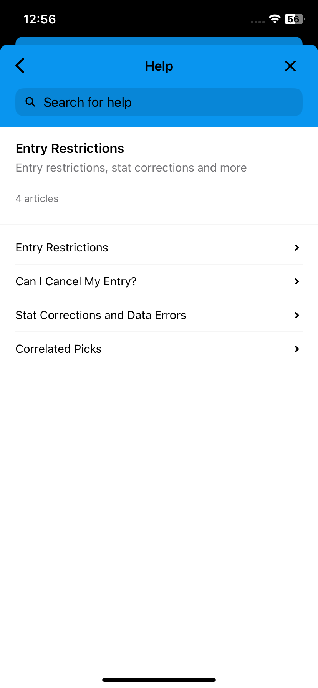Screen dimensions: 318x688
Task: Tap chevron beside Entry Restrictions article
Action: (x=296, y=248)
